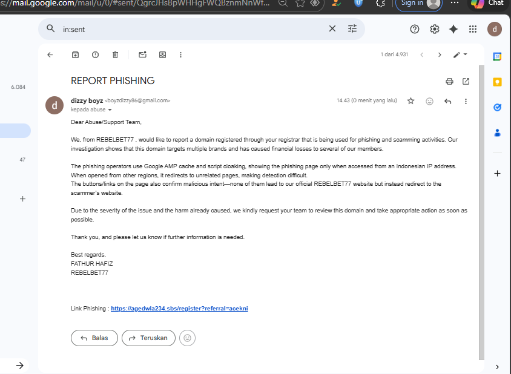Star the dizzy boyz message
Viewport: 511px width, 374px height.
pyautogui.click(x=410, y=101)
